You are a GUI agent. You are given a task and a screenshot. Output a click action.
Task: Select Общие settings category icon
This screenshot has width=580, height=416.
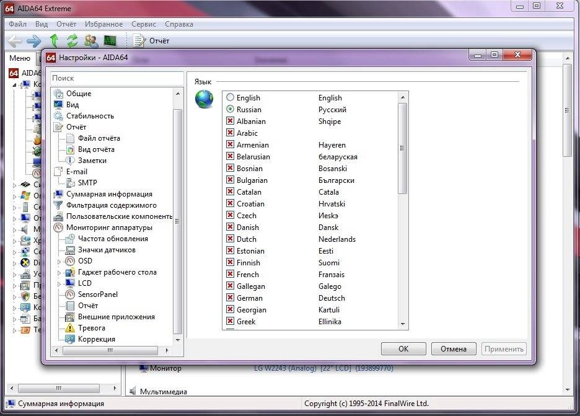(58, 94)
